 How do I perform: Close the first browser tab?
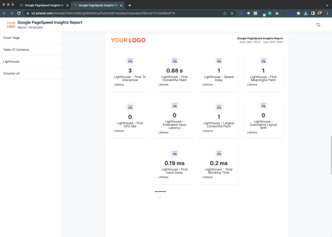point(67,5)
